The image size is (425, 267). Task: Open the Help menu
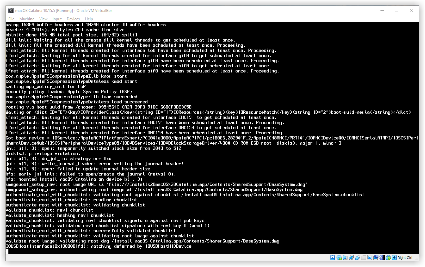(89, 19)
